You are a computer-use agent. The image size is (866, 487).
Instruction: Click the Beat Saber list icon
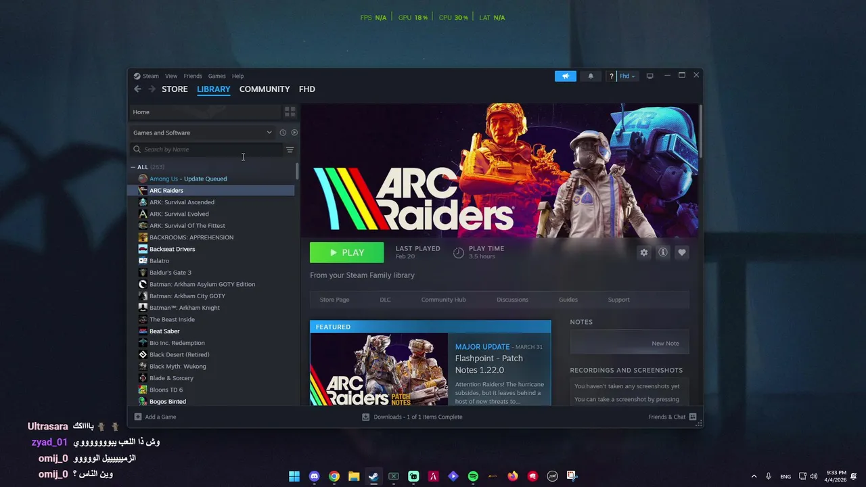coord(143,331)
